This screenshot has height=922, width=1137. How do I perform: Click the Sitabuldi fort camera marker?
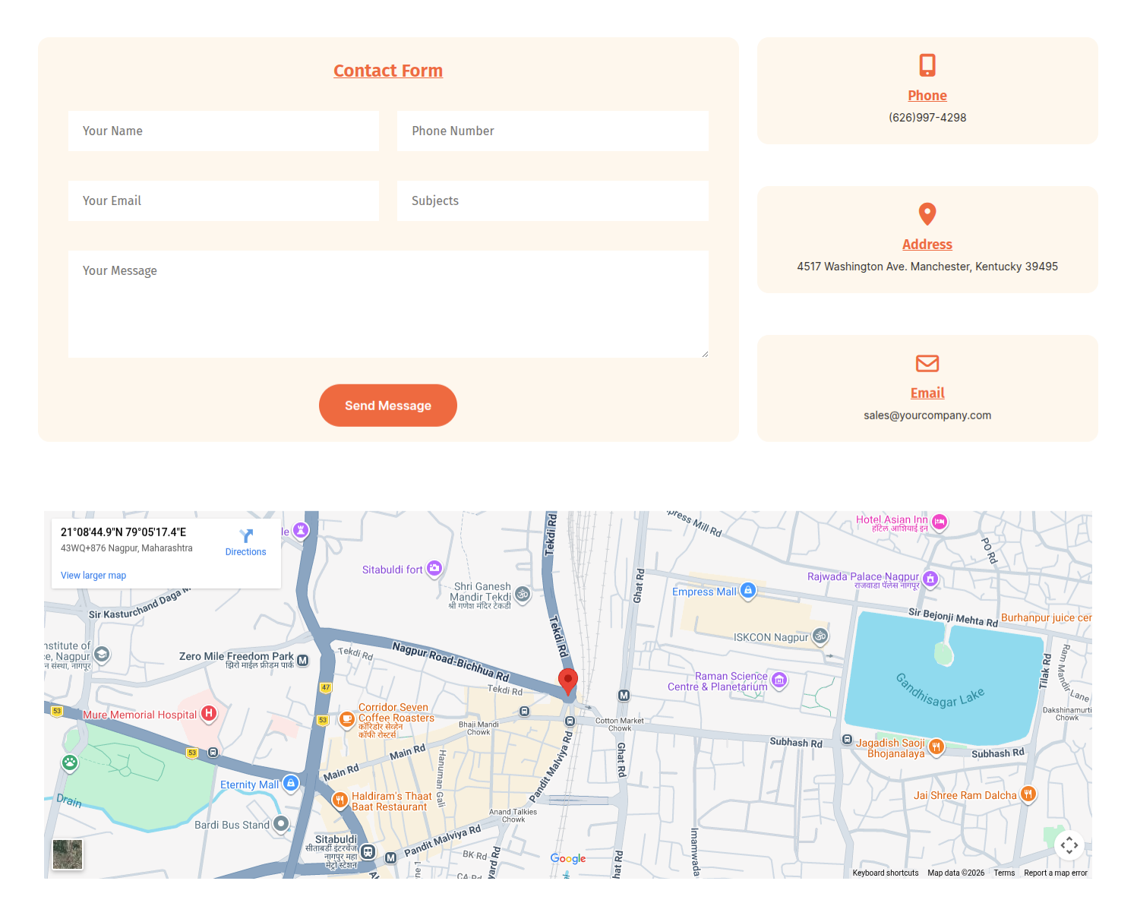pyautogui.click(x=434, y=568)
